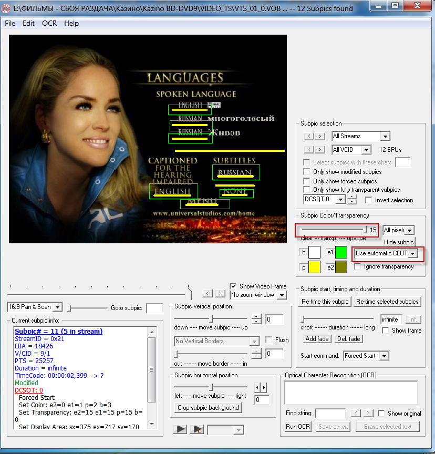Nudge subpic left with the left arrow
The image size is (435, 454).
click(x=257, y=387)
